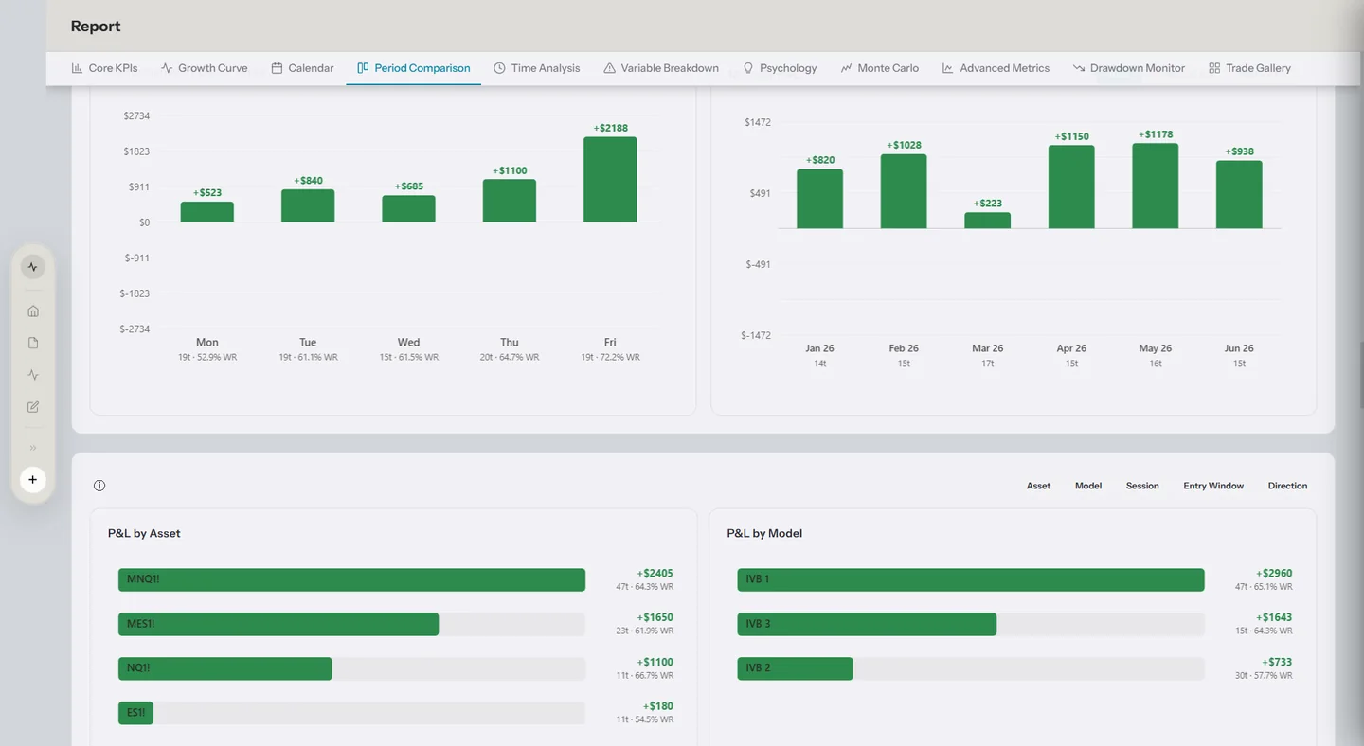Click the NQ1! asset bar
Viewport: 1364px width, 746px height.
(225, 668)
